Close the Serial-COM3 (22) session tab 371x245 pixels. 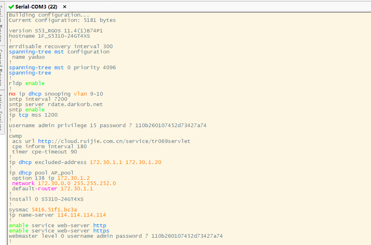(64, 6)
